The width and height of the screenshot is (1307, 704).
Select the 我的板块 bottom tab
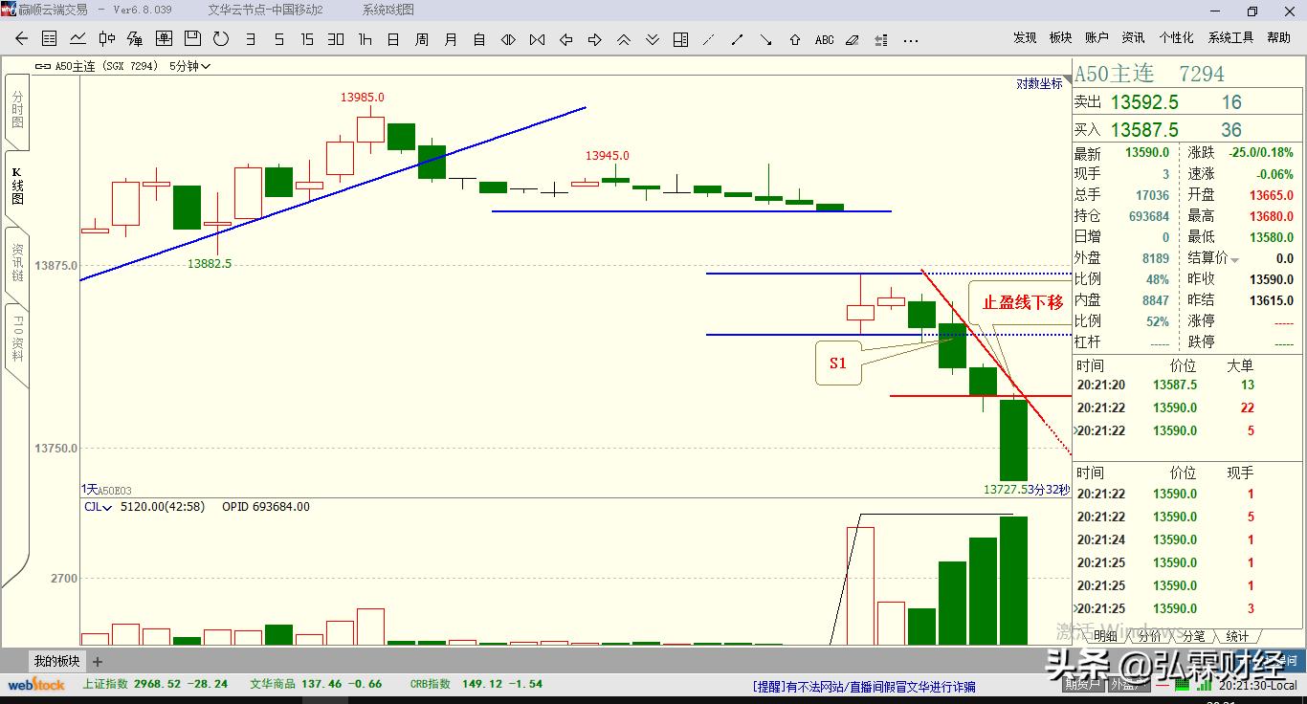(x=57, y=661)
